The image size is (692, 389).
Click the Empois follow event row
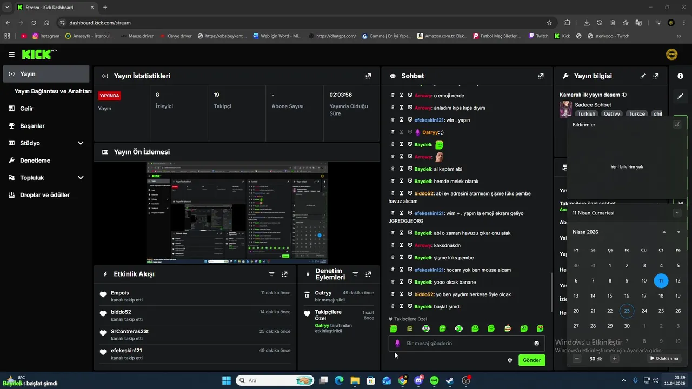point(195,296)
